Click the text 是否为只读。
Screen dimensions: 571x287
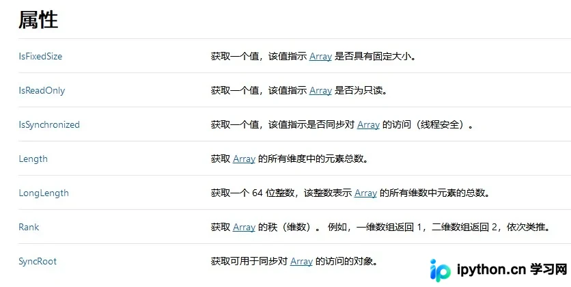click(x=361, y=91)
